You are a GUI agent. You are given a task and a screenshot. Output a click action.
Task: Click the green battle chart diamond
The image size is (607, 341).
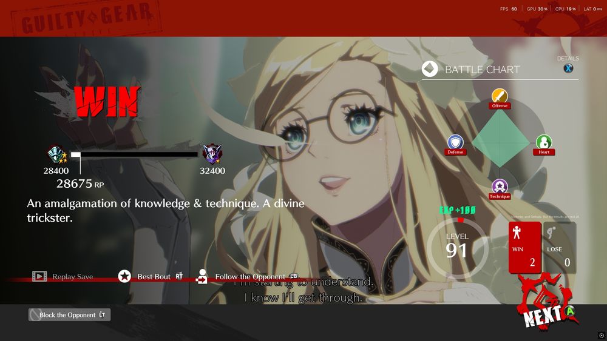pyautogui.click(x=500, y=139)
